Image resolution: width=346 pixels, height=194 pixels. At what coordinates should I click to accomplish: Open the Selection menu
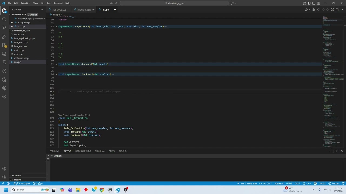point(25,3)
